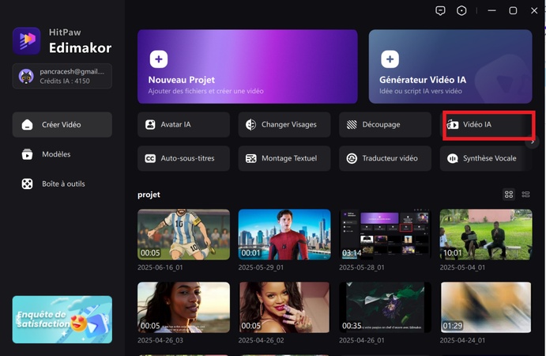Viewport: 546px width, 356px height.
Task: Click the Générateur Vidéo IA card
Action: (450, 66)
